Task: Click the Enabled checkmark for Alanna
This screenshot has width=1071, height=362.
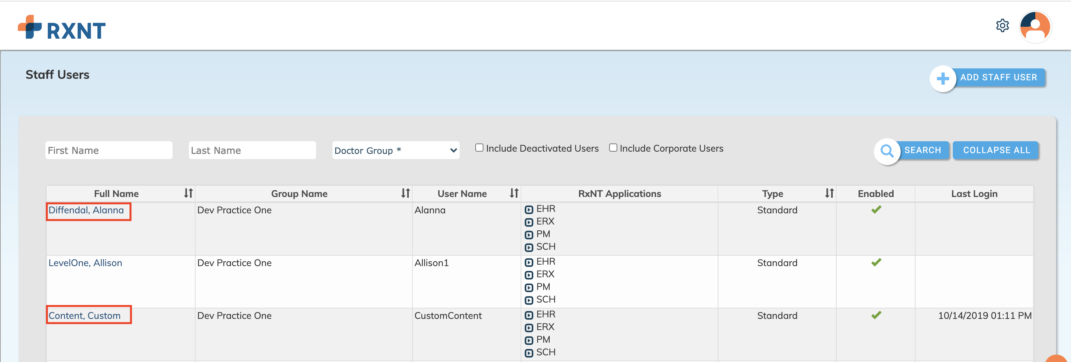Action: tap(876, 210)
